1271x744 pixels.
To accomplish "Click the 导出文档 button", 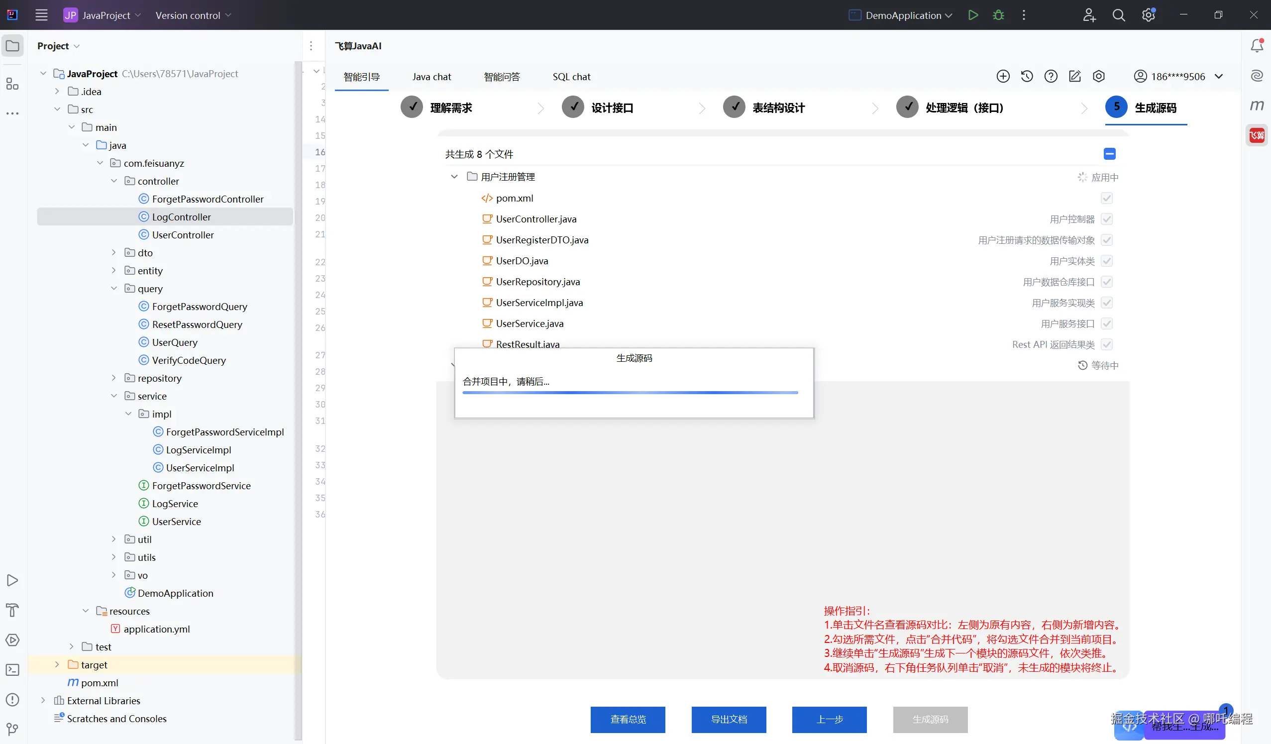I will click(728, 719).
